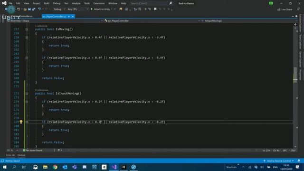Click the DB account badge
304x171 pixels.
pyautogui.click(x=271, y=3)
